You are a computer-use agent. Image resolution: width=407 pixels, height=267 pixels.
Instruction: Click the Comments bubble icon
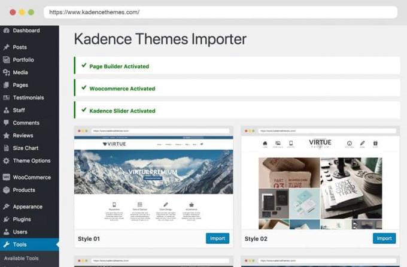[x=6, y=123]
